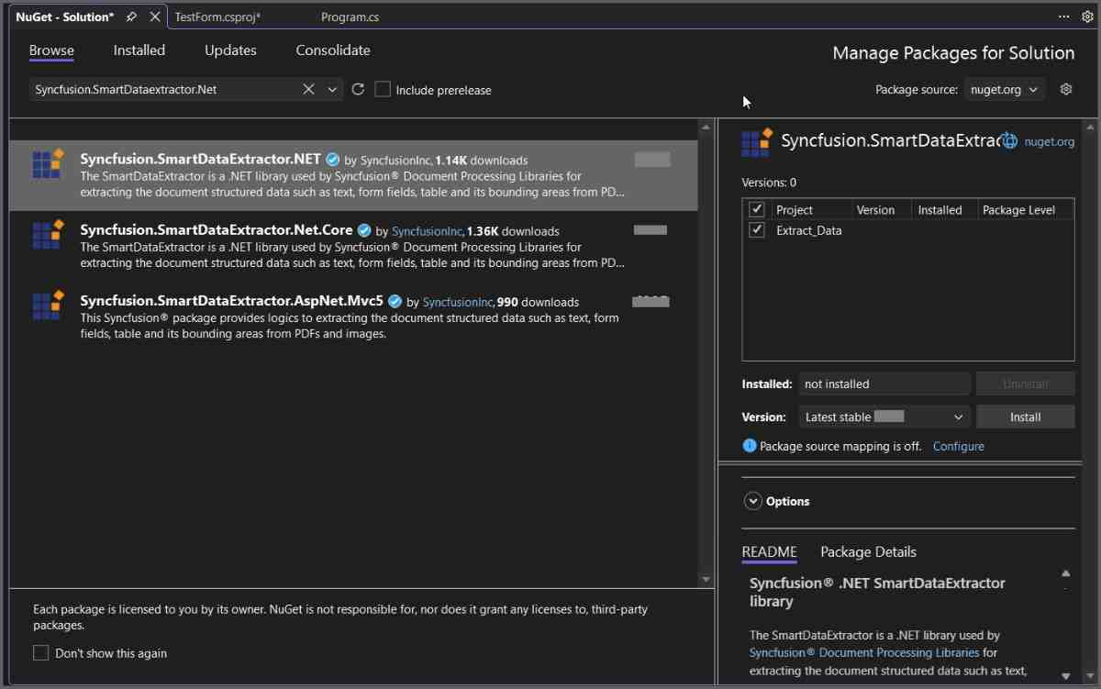Toggle select-all projects header checkbox
The image size is (1101, 689).
click(757, 209)
